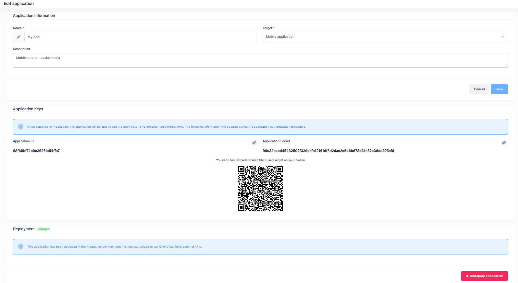Focus the Name field containing My App
Viewport: 518px width, 283px height.
141,37
